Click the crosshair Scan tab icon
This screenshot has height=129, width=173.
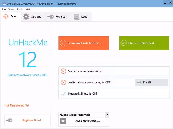[6, 16]
